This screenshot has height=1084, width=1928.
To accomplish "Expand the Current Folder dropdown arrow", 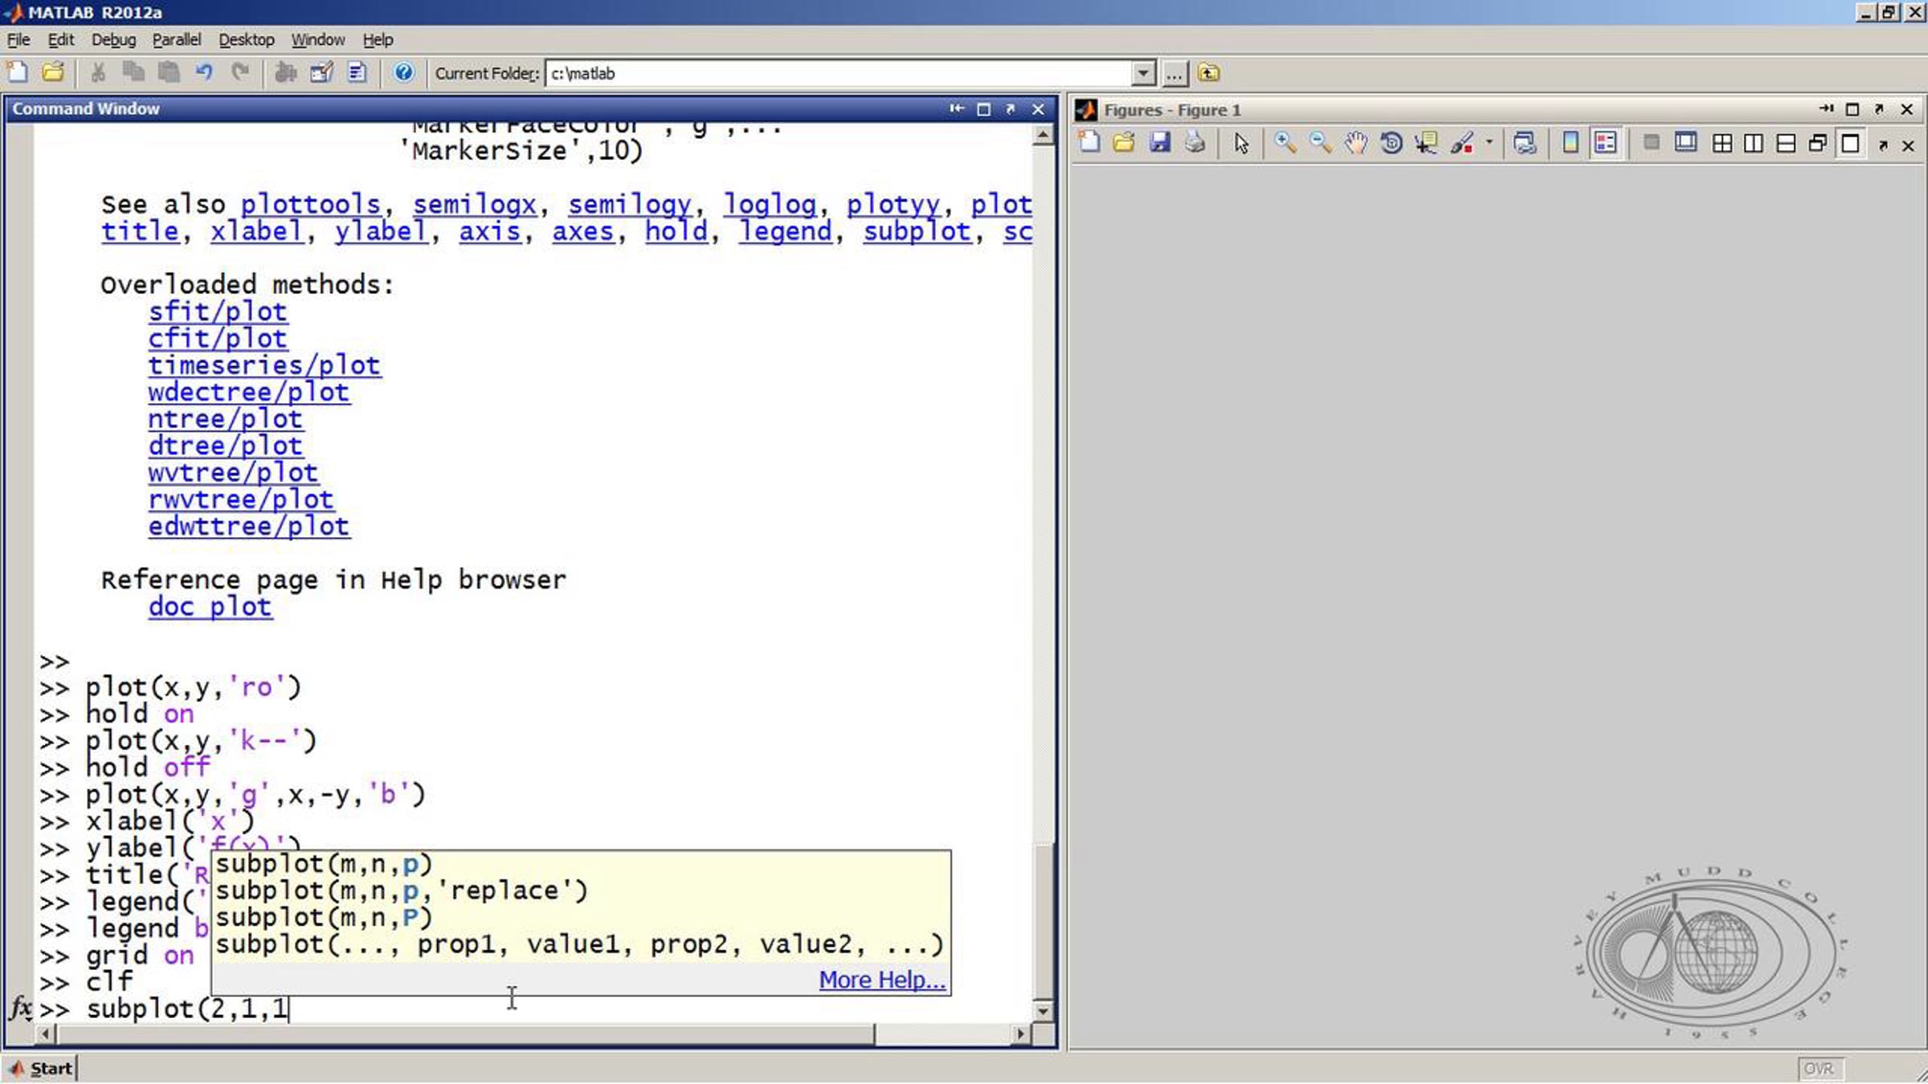I will click(1143, 73).
